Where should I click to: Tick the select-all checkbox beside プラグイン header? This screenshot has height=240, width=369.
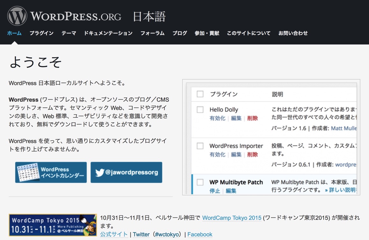[200, 94]
